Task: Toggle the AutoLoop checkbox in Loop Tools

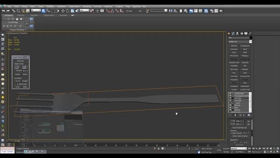Action: [15, 61]
